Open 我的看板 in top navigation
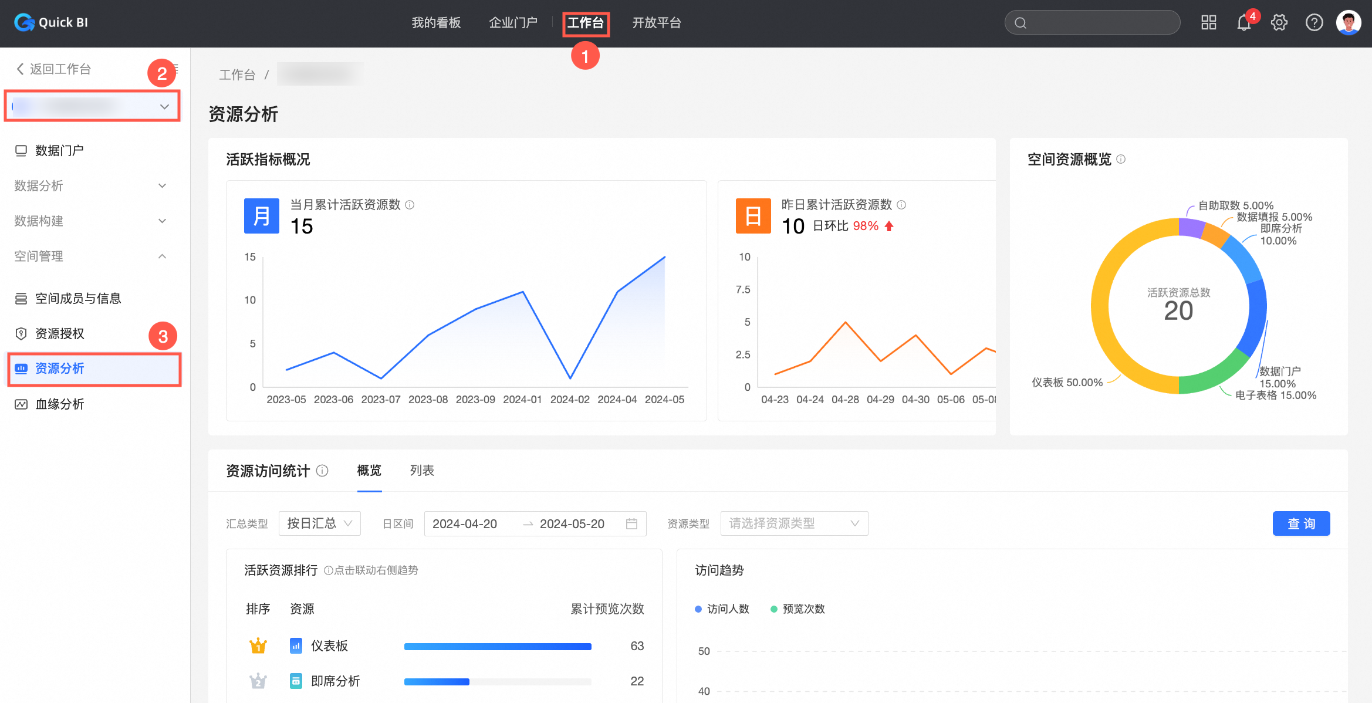This screenshot has height=703, width=1372. pyautogui.click(x=436, y=23)
